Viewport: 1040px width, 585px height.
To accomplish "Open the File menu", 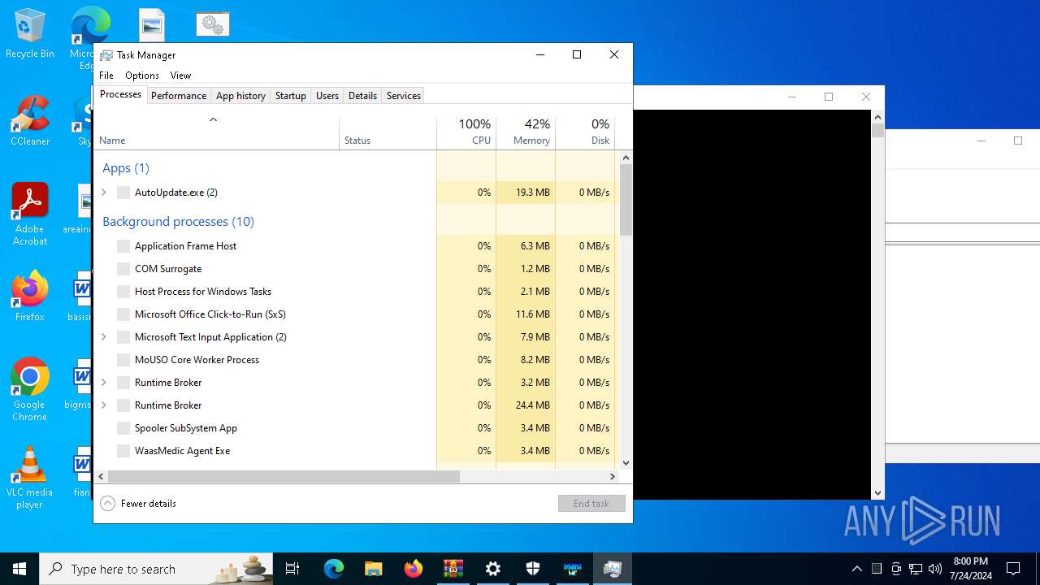I will tap(106, 76).
